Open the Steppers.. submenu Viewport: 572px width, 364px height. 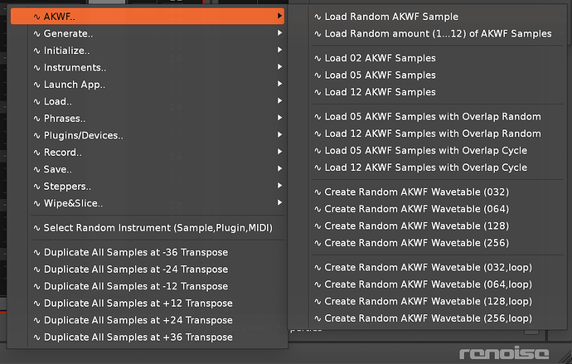(x=148, y=186)
